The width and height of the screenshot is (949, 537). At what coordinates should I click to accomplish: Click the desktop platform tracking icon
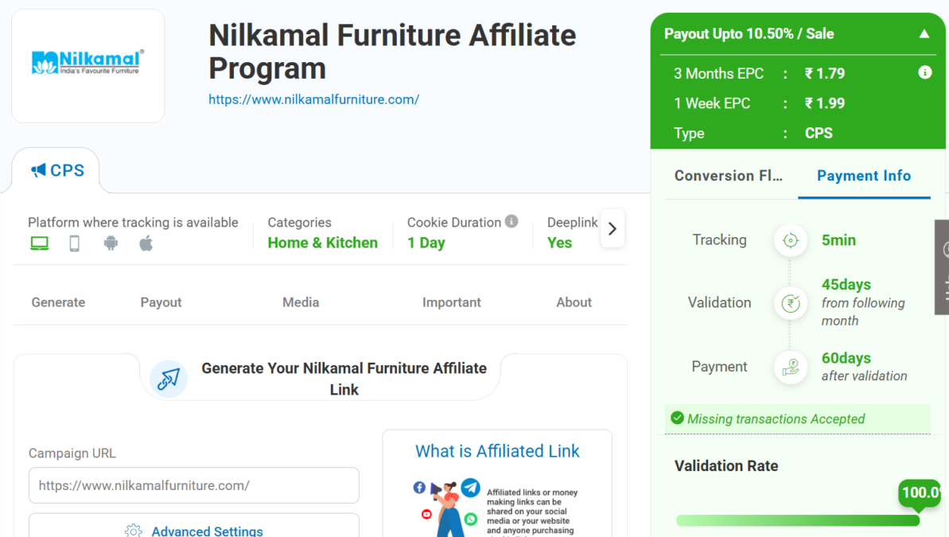39,243
